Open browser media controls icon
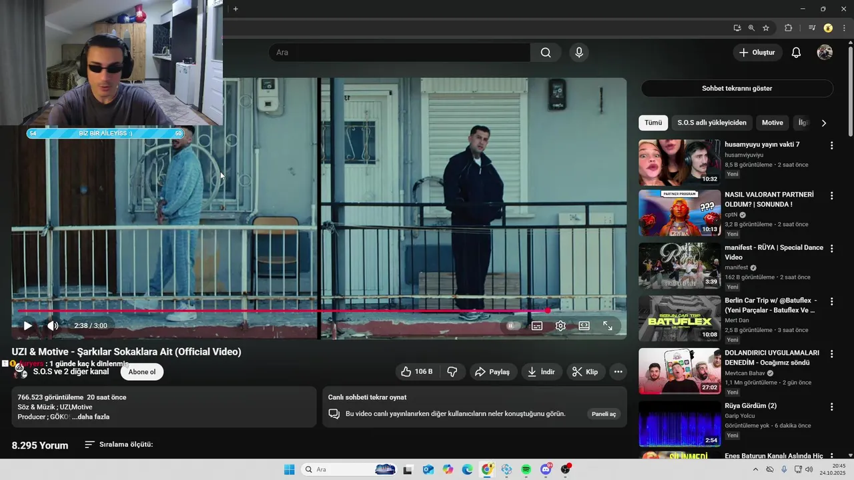Viewport: 854px width, 480px height. [812, 28]
